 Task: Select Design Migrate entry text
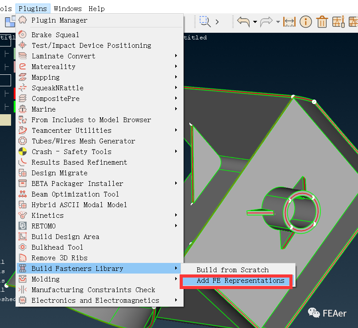coord(59,173)
